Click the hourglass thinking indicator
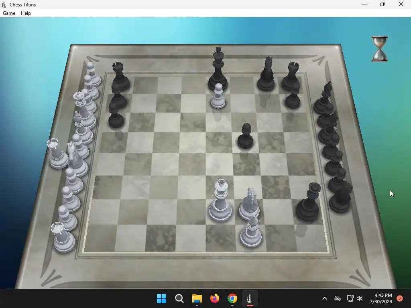 click(380, 49)
